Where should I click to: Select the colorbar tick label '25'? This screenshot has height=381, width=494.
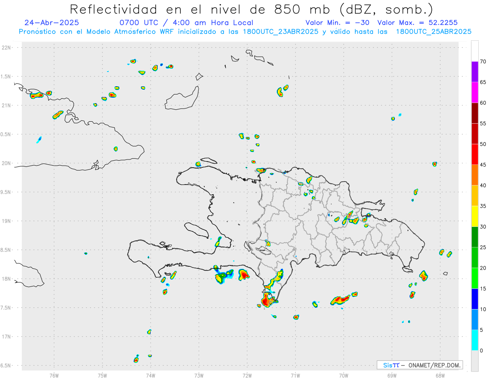[x=483, y=247]
